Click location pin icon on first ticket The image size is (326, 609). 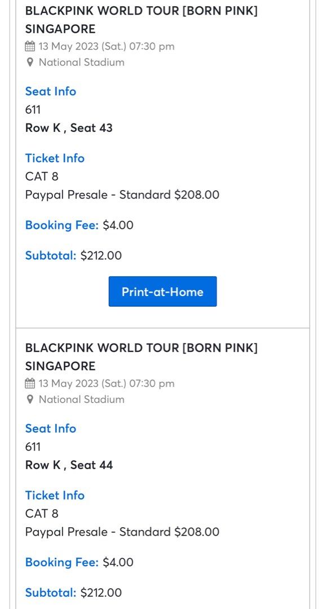pos(30,62)
